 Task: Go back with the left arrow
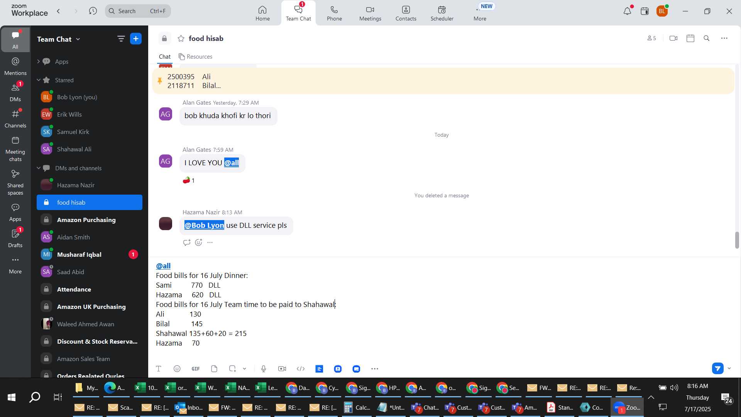click(58, 11)
